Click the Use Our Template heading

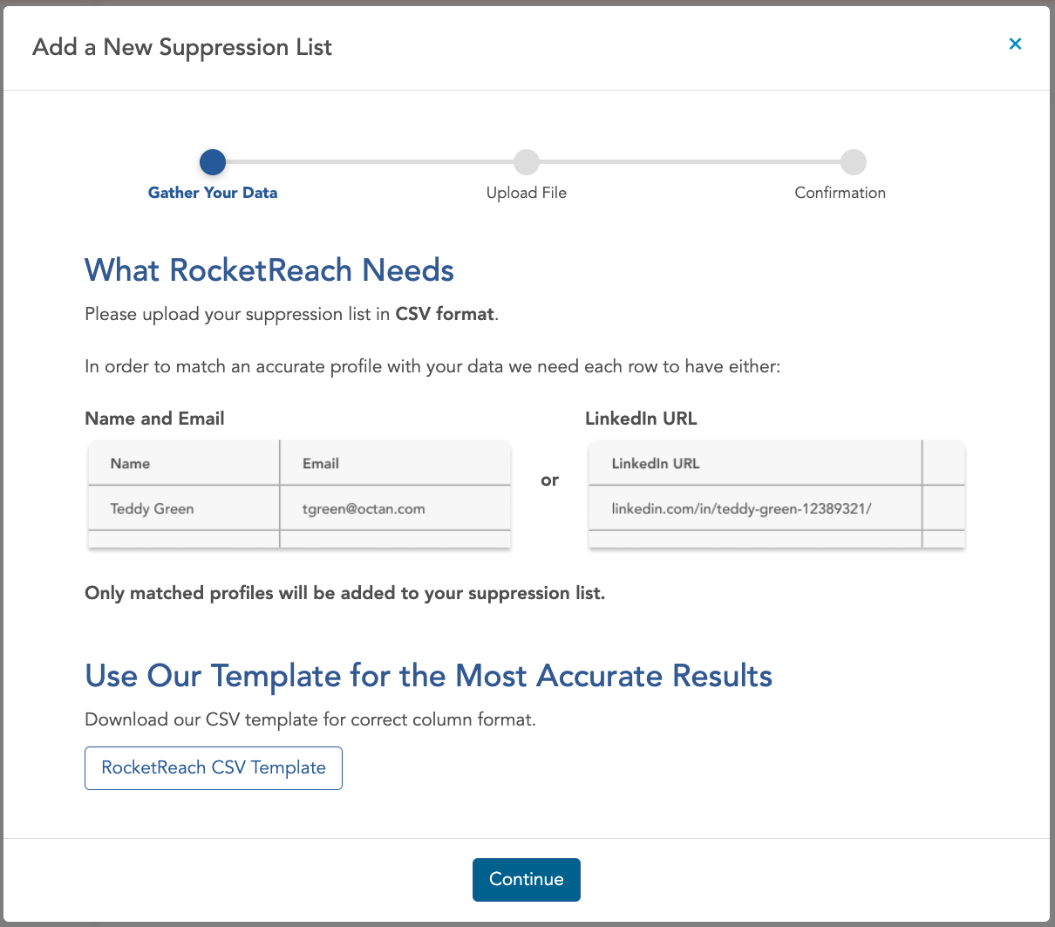click(x=429, y=676)
